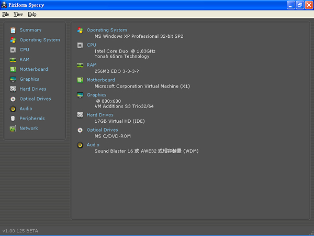Click the Audio heading in summary panel
This screenshot has width=314, height=236.
coord(93,145)
